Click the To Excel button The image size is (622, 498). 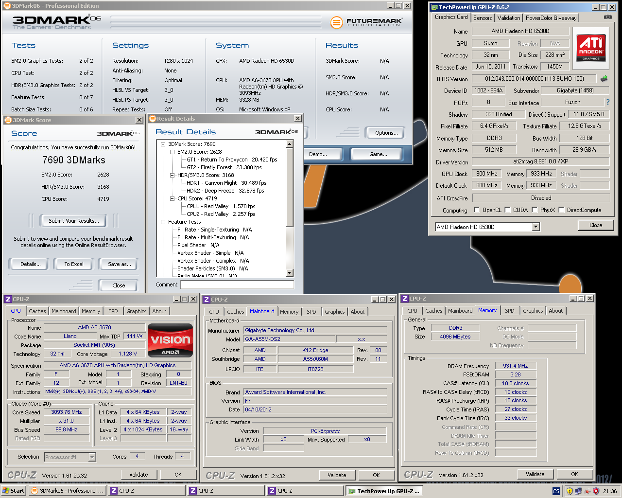(x=74, y=264)
